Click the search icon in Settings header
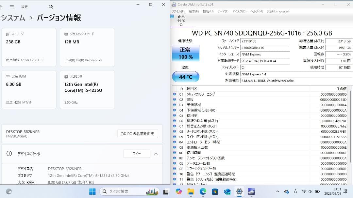The height and width of the screenshot is (198, 353). click(x=51, y=7)
